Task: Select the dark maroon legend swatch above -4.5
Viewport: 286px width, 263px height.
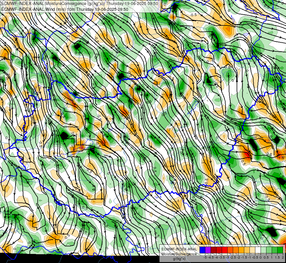Action: 214,250
